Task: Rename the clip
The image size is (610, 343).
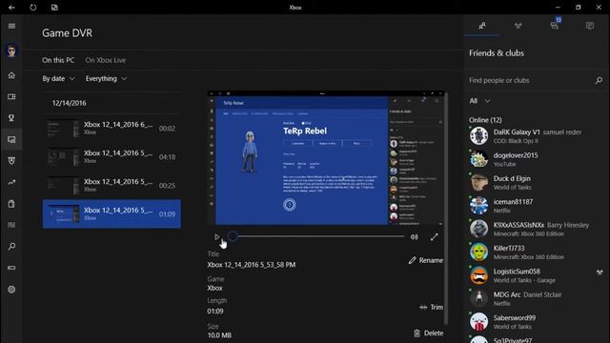Action: click(x=426, y=260)
